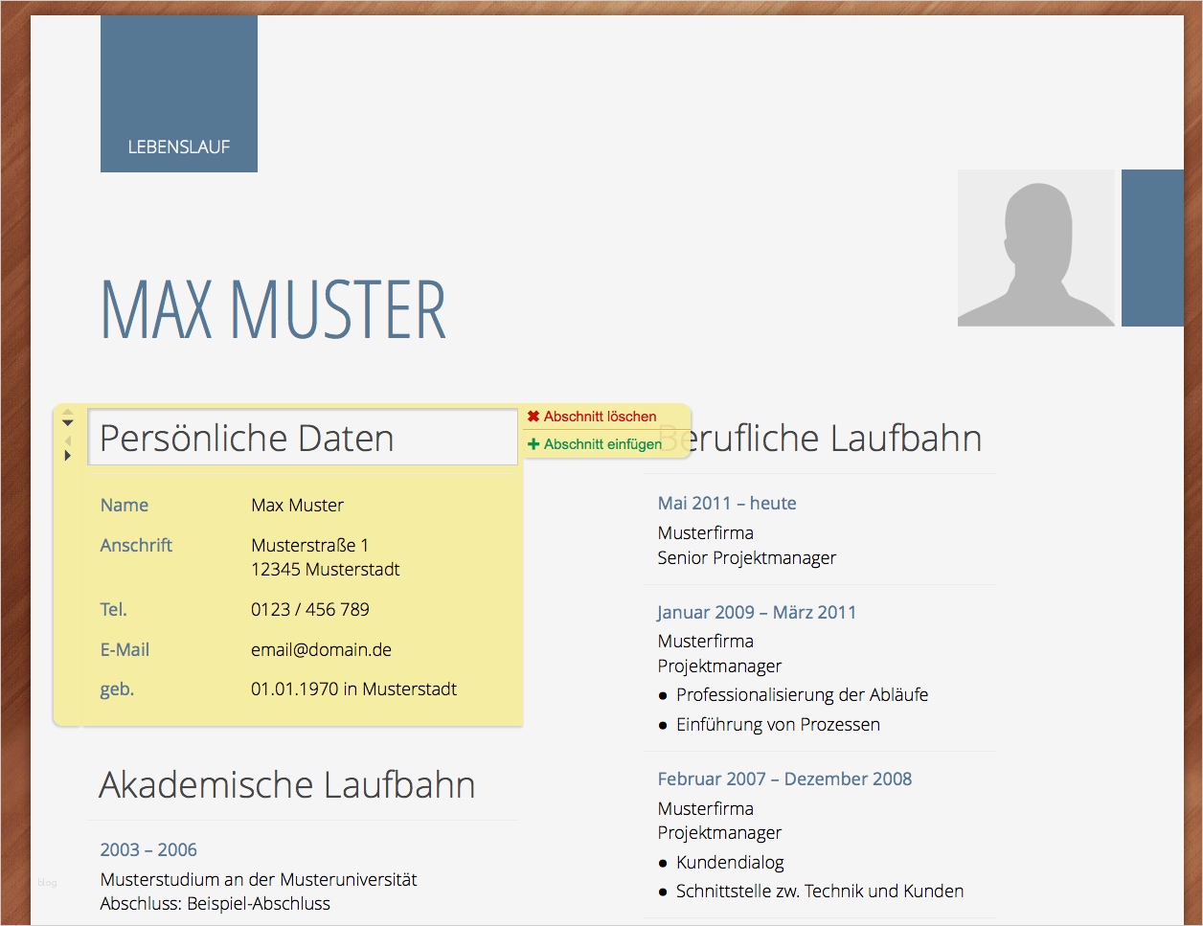Click the Mai 2011 – heute date link
Image resolution: width=1203 pixels, height=926 pixels.
pos(726,503)
